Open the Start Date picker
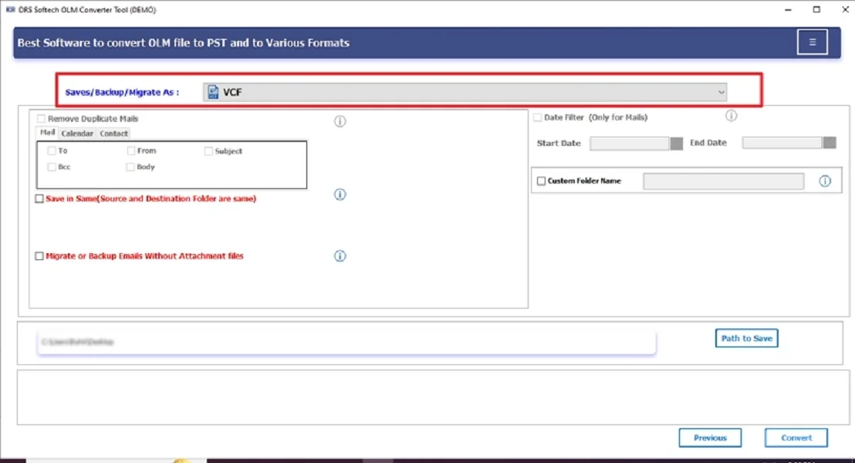The image size is (855, 463). (678, 143)
